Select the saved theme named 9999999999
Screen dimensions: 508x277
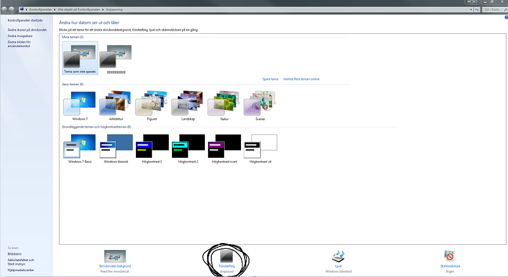(116, 59)
